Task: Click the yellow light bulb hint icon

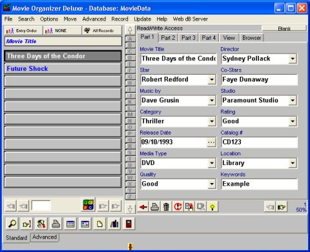Action: click(x=212, y=207)
